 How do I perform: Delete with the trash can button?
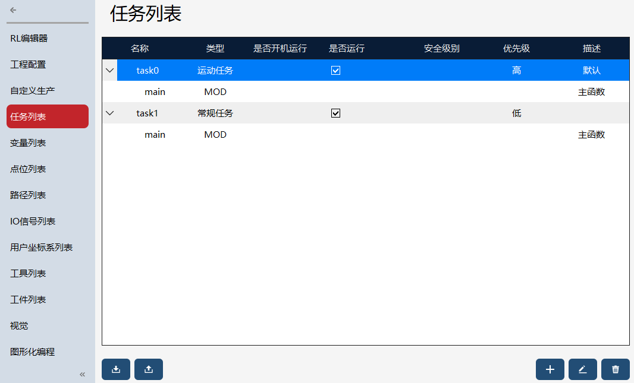(x=616, y=369)
